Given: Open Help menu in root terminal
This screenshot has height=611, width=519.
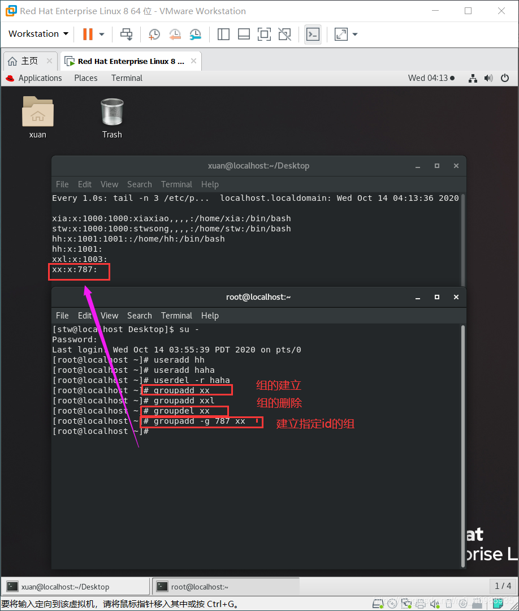Looking at the screenshot, I should pos(210,316).
